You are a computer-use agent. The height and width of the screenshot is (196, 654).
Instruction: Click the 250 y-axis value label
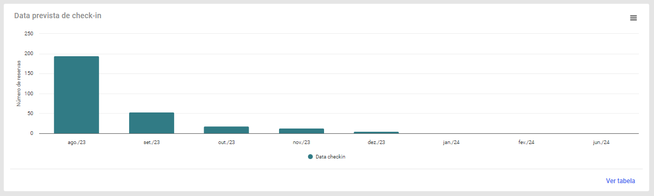[x=29, y=34]
